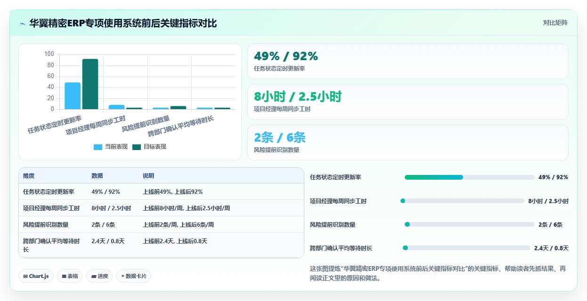Viewport: 587px width, 301px height.
Task: Click the dark green 风险提前识别数量 bar
Action: tap(178, 108)
